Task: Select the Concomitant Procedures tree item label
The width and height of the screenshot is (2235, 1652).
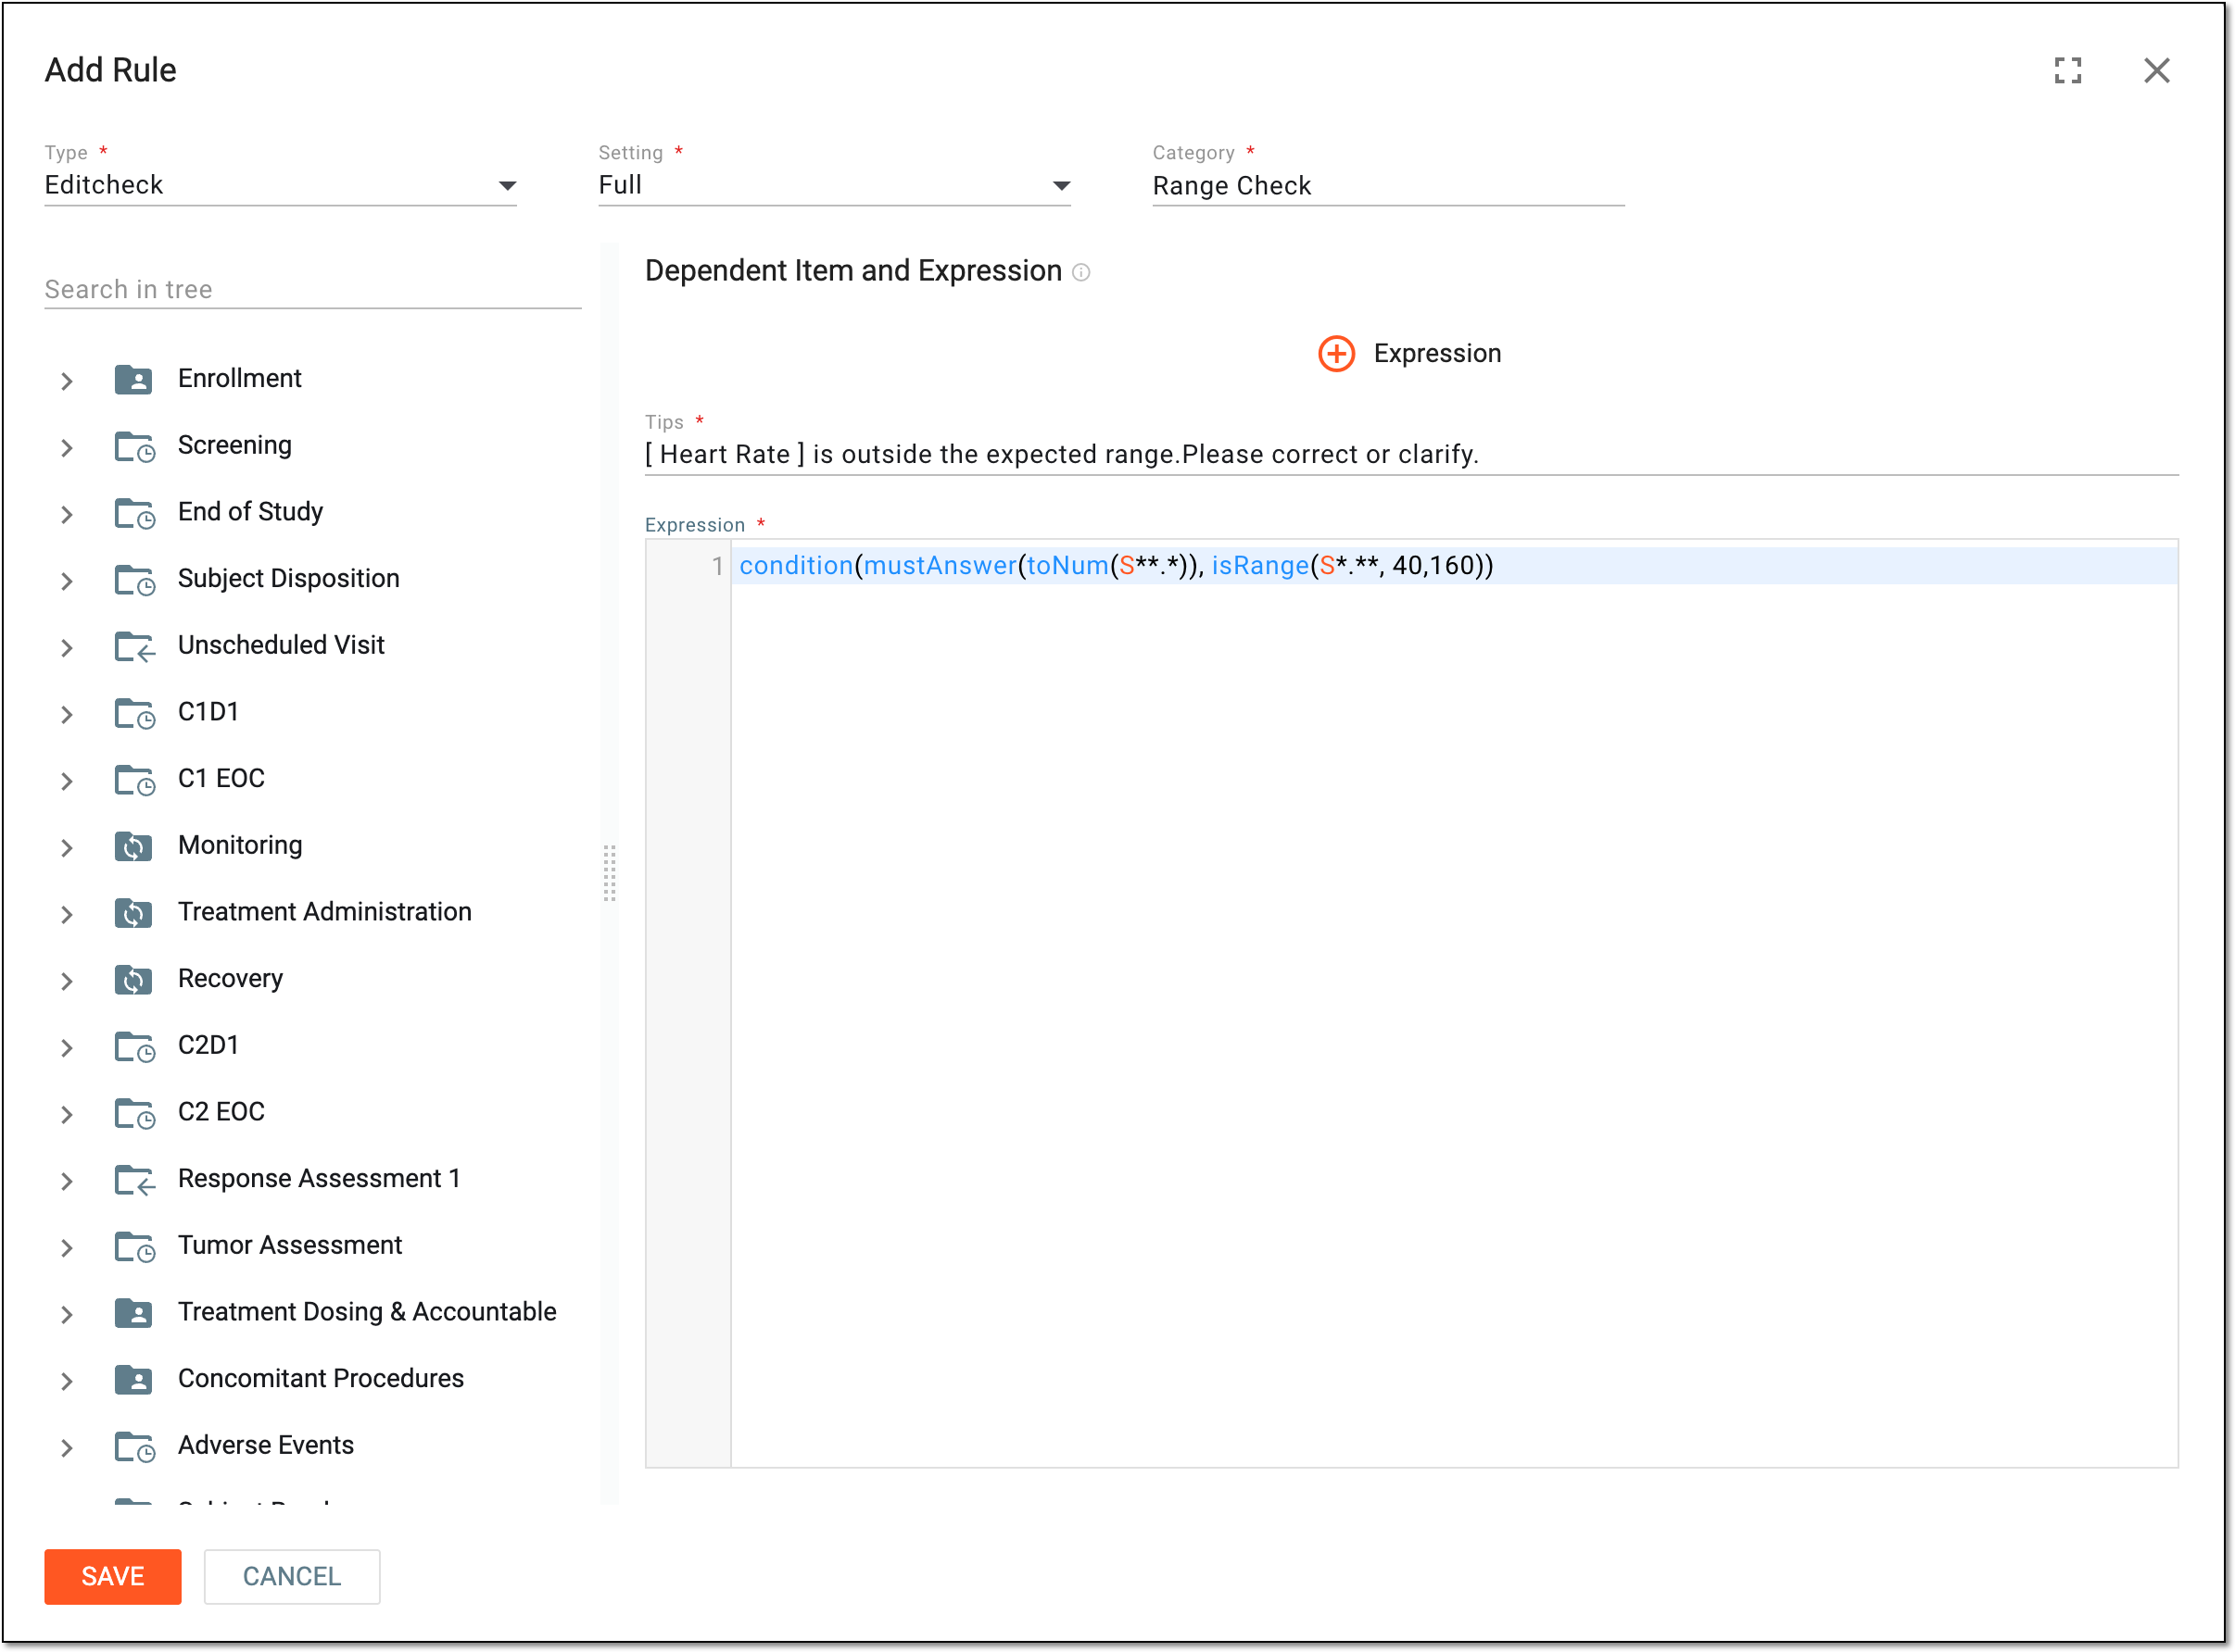Action: [320, 1378]
